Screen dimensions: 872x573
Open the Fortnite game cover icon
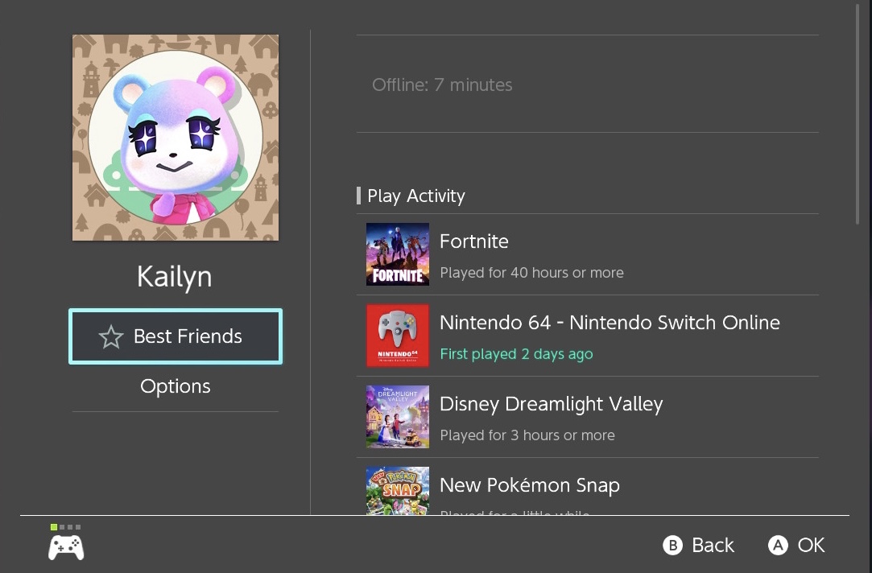click(398, 254)
